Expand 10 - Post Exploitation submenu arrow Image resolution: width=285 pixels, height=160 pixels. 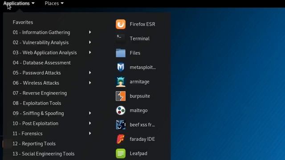[x=90, y=123]
